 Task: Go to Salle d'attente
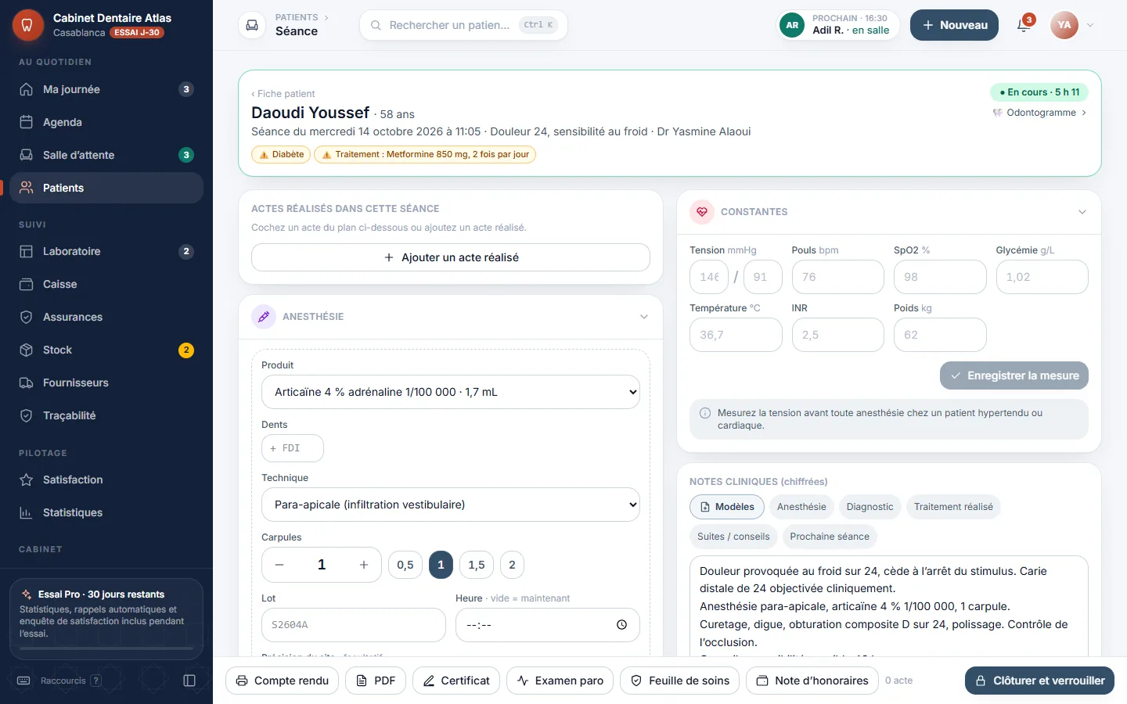(x=106, y=155)
